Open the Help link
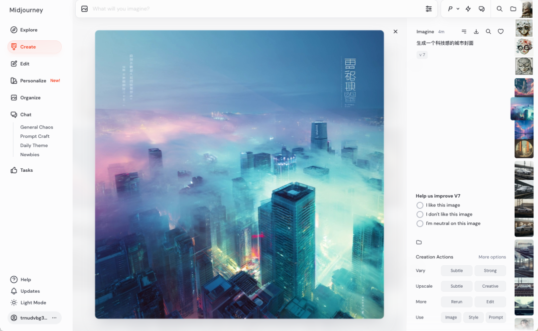 pyautogui.click(x=20, y=280)
